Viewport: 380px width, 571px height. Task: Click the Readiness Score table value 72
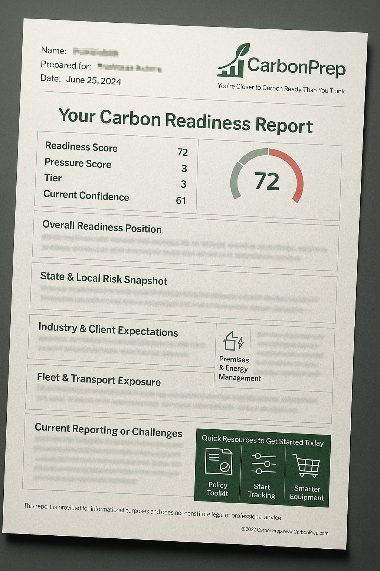[183, 152]
